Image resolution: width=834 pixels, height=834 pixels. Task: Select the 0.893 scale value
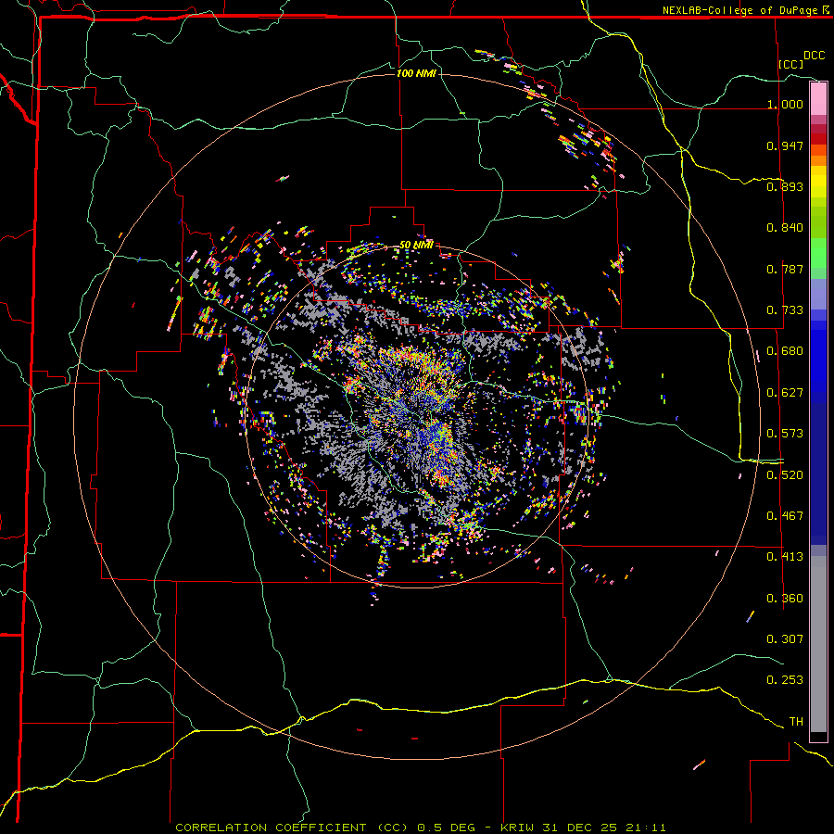pos(785,186)
